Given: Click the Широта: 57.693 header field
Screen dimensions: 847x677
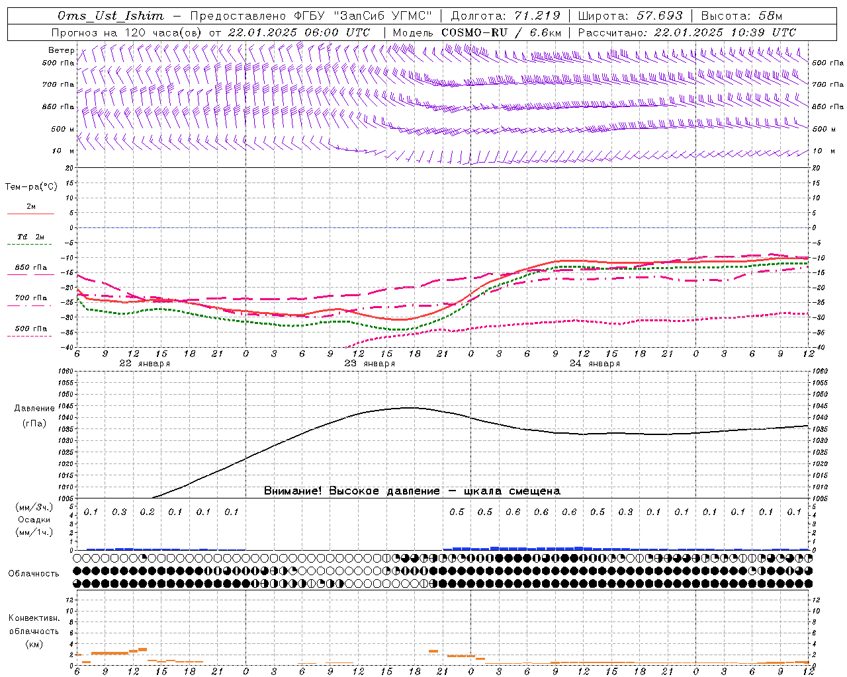Looking at the screenshot, I should (x=631, y=16).
